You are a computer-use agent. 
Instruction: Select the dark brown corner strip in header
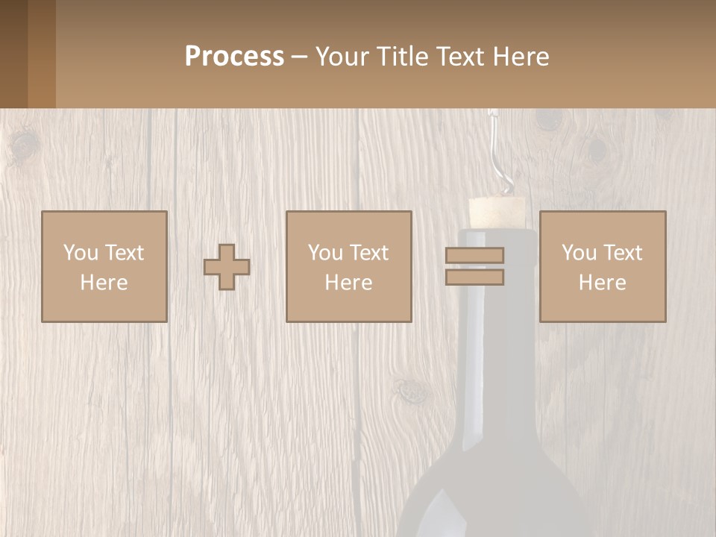[x=13, y=54]
